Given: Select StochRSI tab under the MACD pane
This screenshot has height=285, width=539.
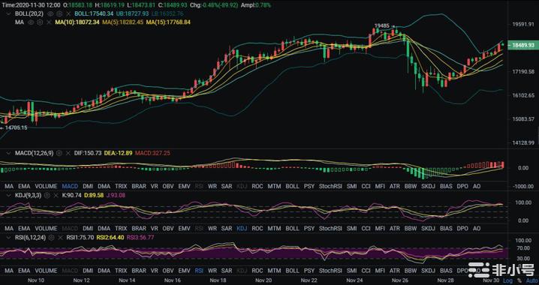Looking at the screenshot, I should coord(330,186).
